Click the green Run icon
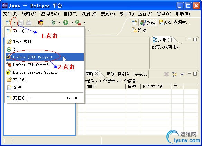 [x=66, y=23]
